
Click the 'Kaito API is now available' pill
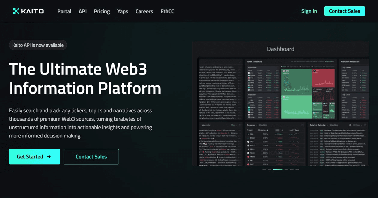[x=38, y=45]
